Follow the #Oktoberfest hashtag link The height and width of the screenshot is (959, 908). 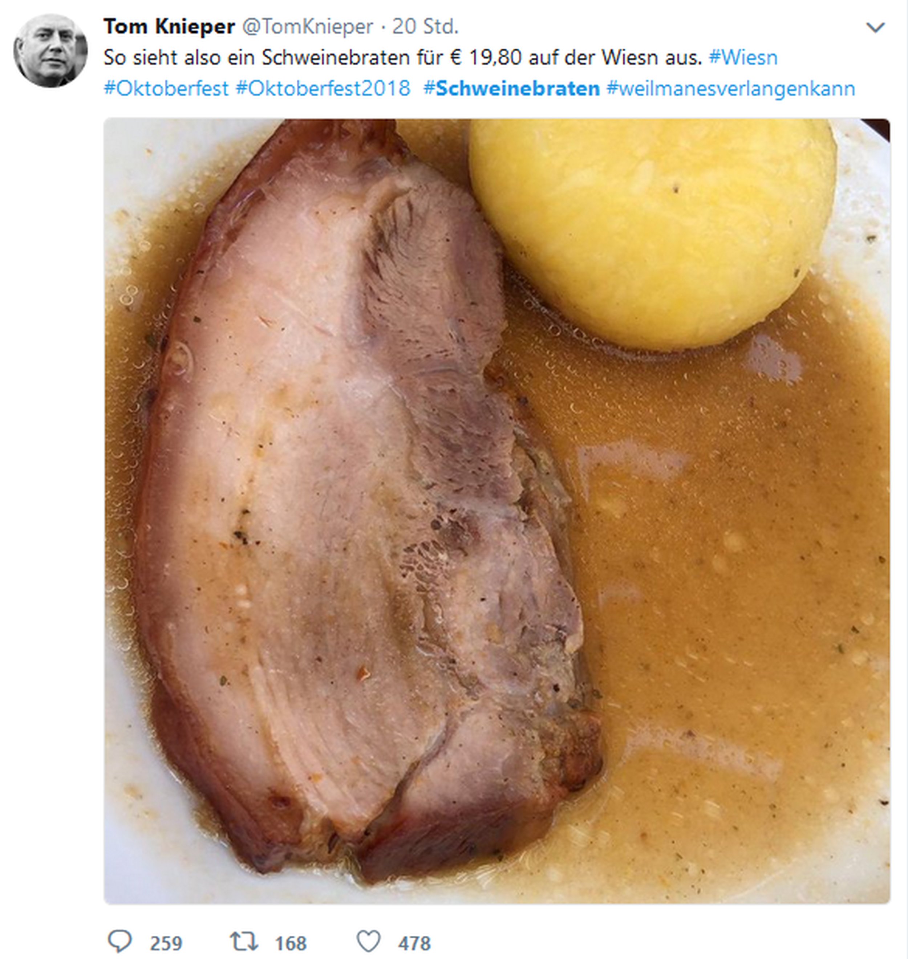pyautogui.click(x=166, y=89)
